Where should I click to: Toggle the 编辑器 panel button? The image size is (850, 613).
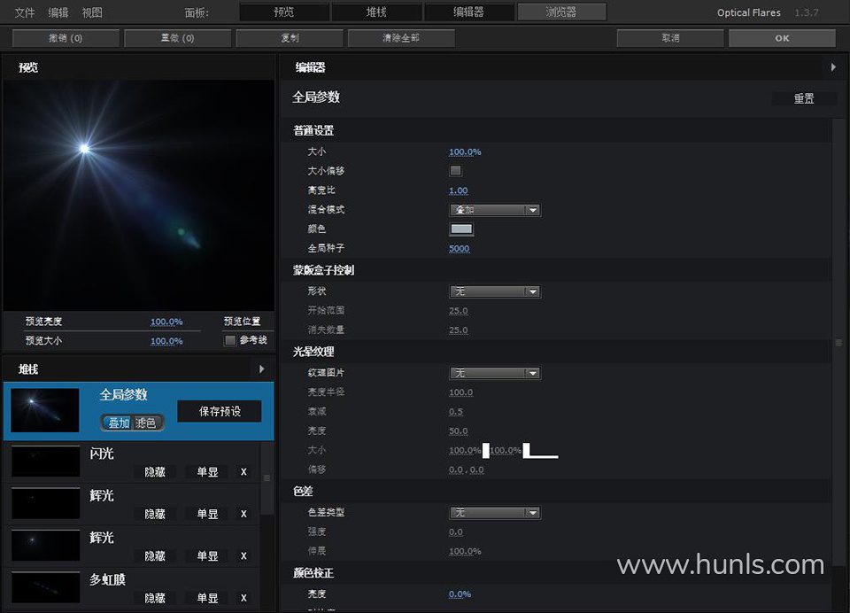click(x=469, y=12)
